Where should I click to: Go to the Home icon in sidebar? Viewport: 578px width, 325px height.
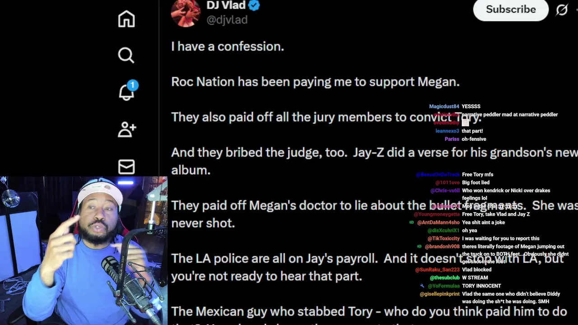click(x=126, y=19)
